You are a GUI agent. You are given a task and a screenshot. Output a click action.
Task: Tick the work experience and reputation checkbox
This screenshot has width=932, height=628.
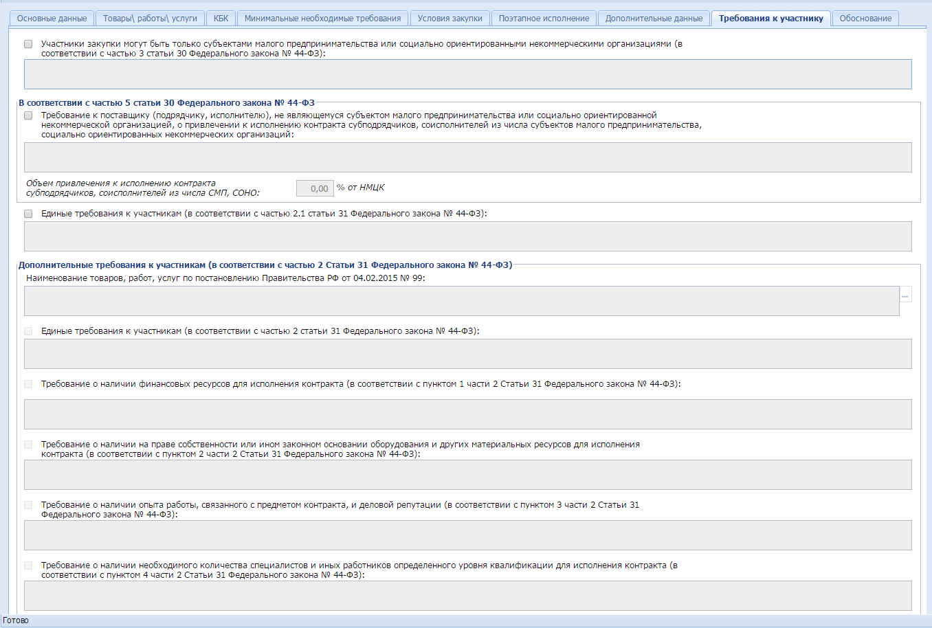tap(28, 505)
